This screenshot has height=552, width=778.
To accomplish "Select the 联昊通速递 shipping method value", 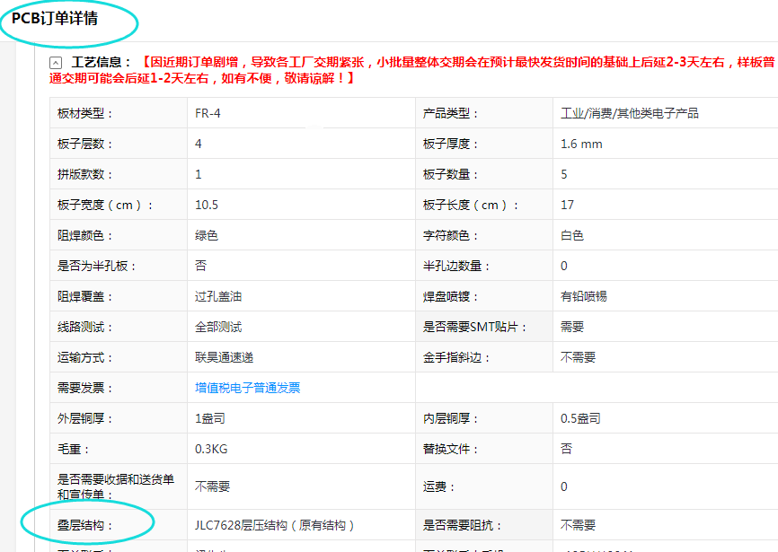I will pos(225,357).
